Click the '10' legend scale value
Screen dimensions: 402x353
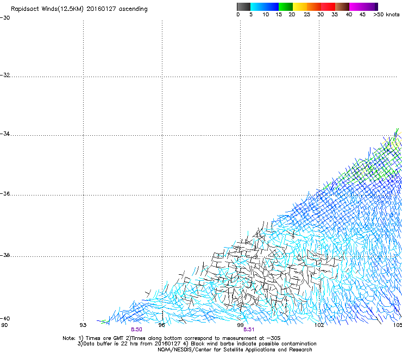pos(266,15)
